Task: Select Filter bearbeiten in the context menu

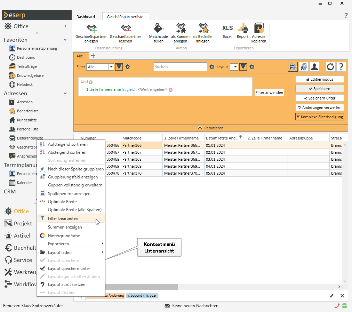Action: click(63, 218)
